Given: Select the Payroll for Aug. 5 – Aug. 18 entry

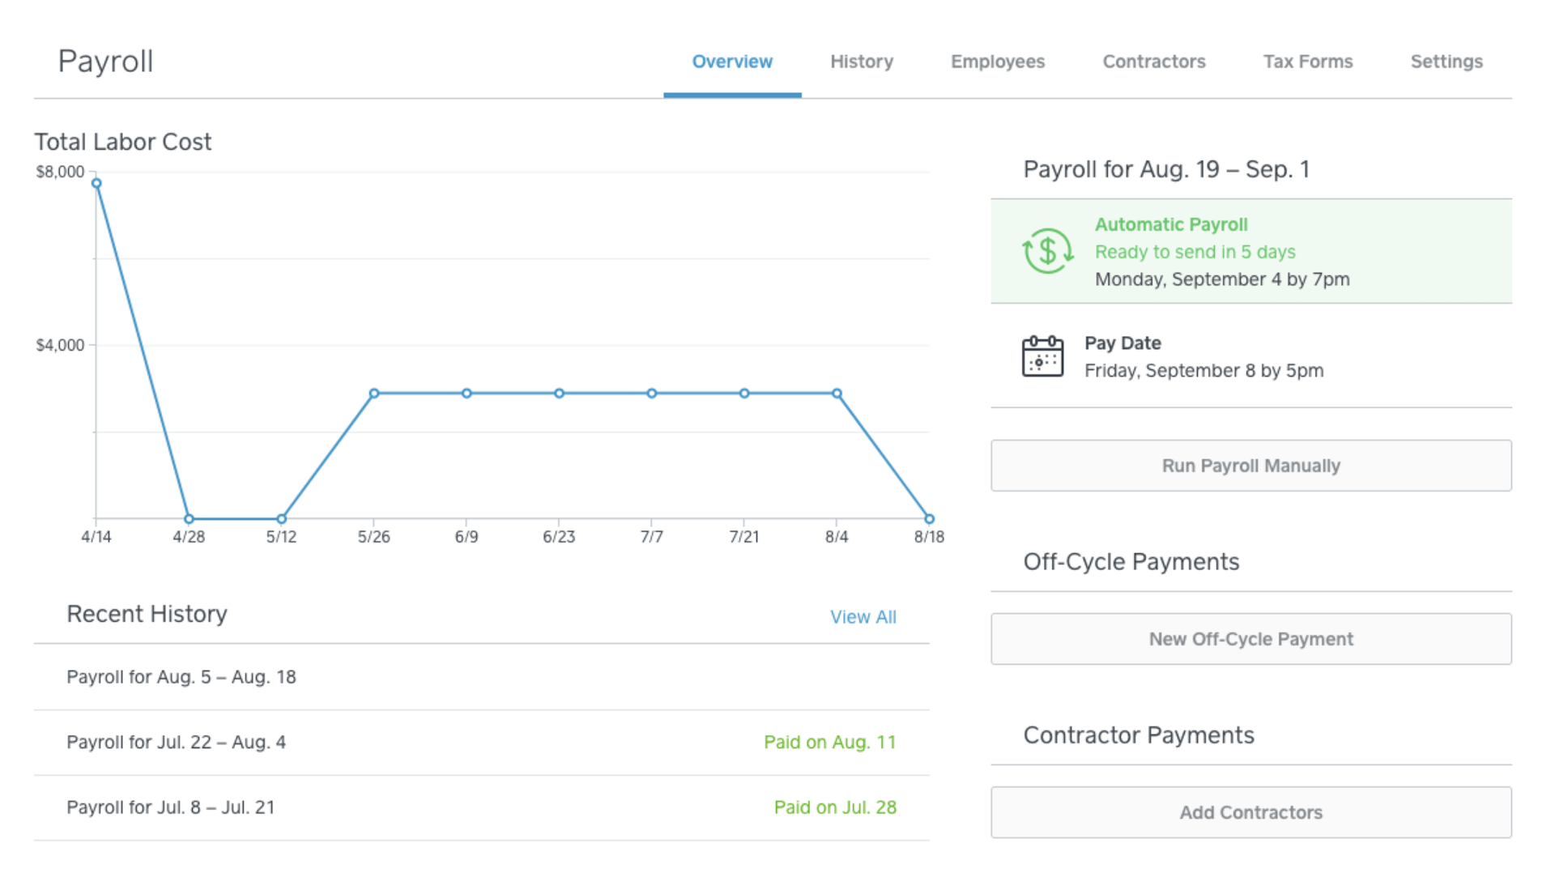Looking at the screenshot, I should (x=181, y=677).
